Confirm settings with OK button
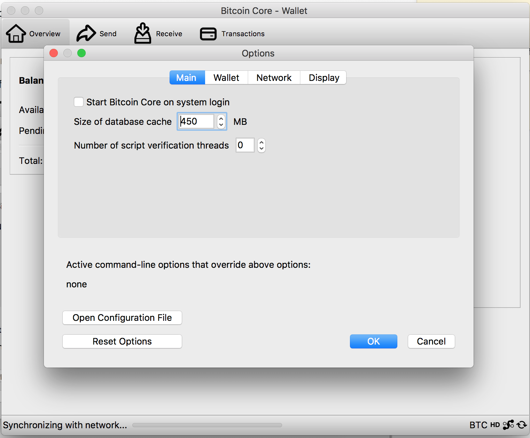This screenshot has width=530, height=438. tap(373, 341)
